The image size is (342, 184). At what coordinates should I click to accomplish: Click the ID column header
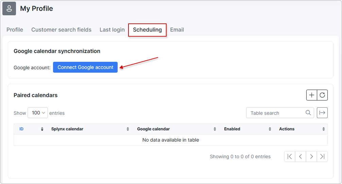point(30,129)
